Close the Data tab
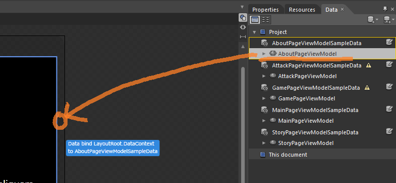 tap(342, 9)
